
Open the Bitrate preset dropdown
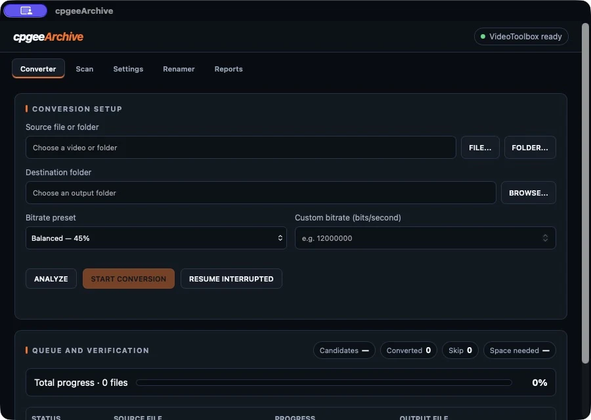tap(156, 238)
